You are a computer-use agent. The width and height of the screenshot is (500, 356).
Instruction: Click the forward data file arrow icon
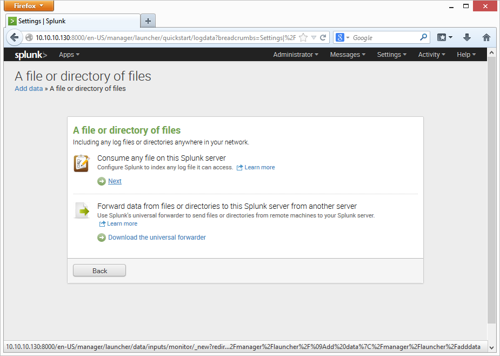[x=82, y=210]
